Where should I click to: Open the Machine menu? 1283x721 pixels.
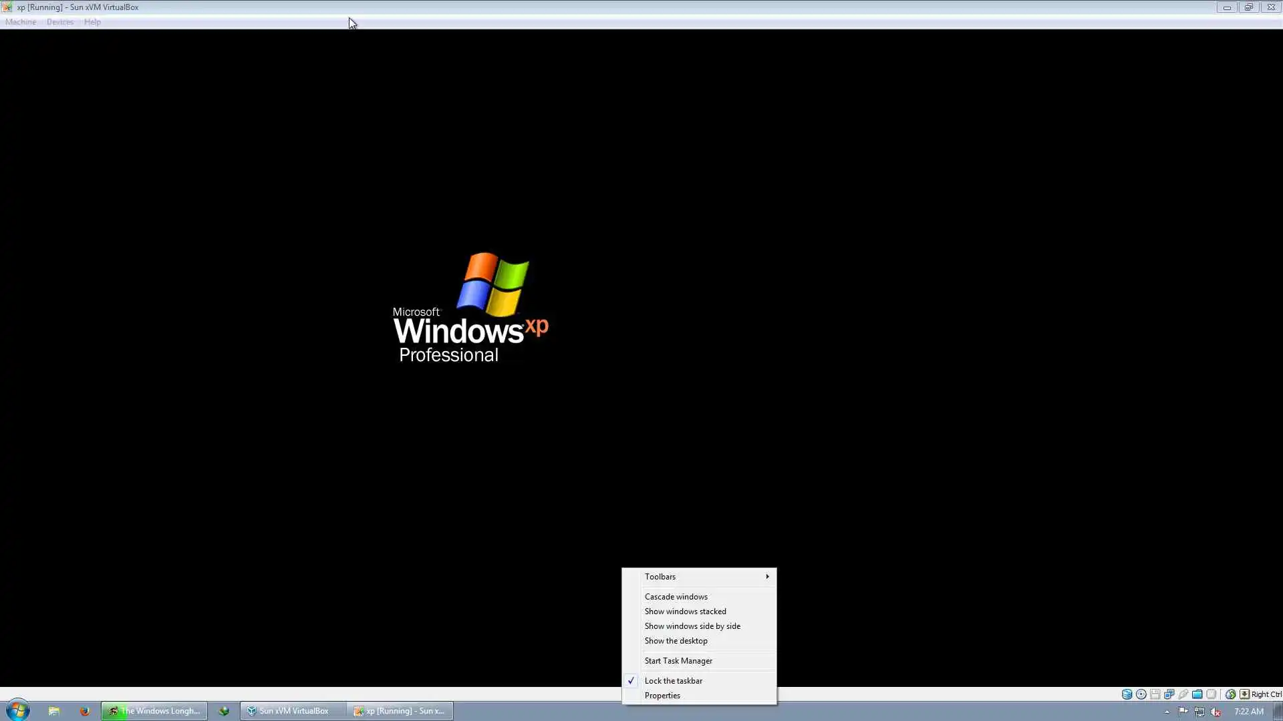coord(21,22)
